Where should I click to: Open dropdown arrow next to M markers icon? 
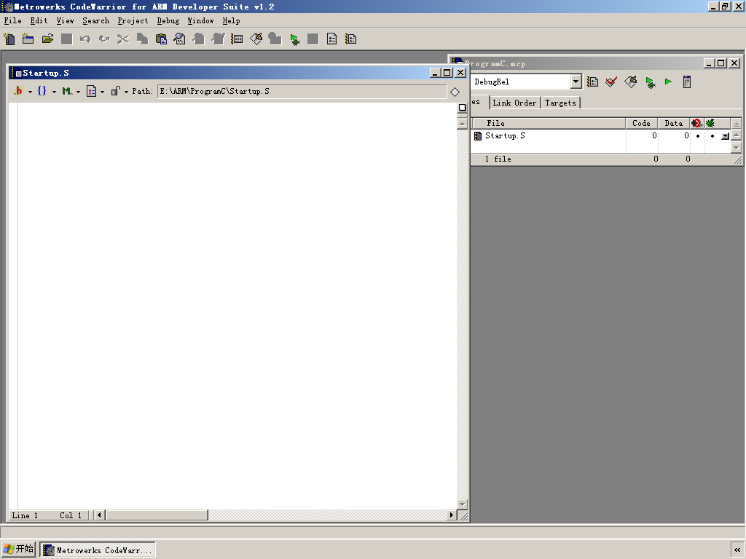pyautogui.click(x=79, y=92)
